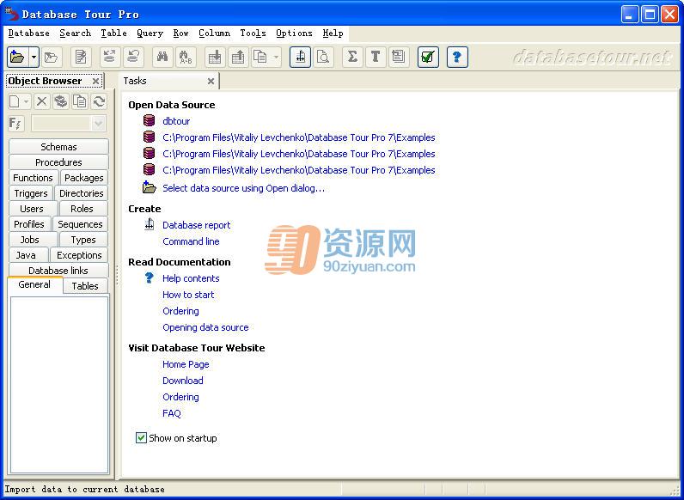684x500 pixels.
Task: Click New object icon in Object Browser
Action: click(15, 101)
